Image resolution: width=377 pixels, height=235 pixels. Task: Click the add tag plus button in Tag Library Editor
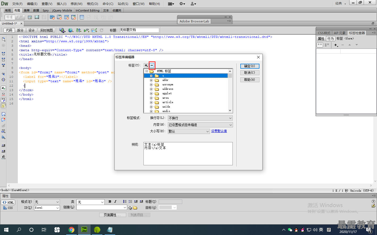click(146, 65)
